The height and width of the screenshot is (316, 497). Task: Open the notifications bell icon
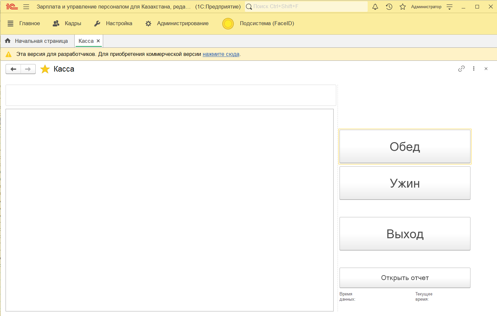(375, 7)
